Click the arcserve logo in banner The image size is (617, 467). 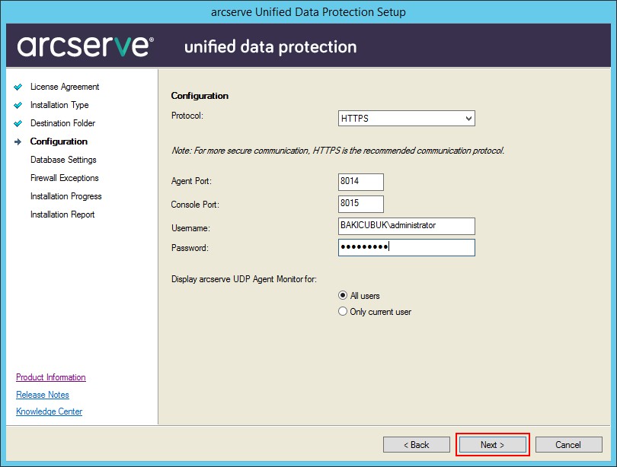85,46
